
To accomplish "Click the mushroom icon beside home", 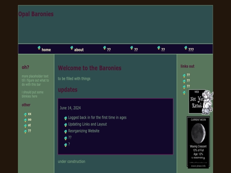I will tap(39, 48).
